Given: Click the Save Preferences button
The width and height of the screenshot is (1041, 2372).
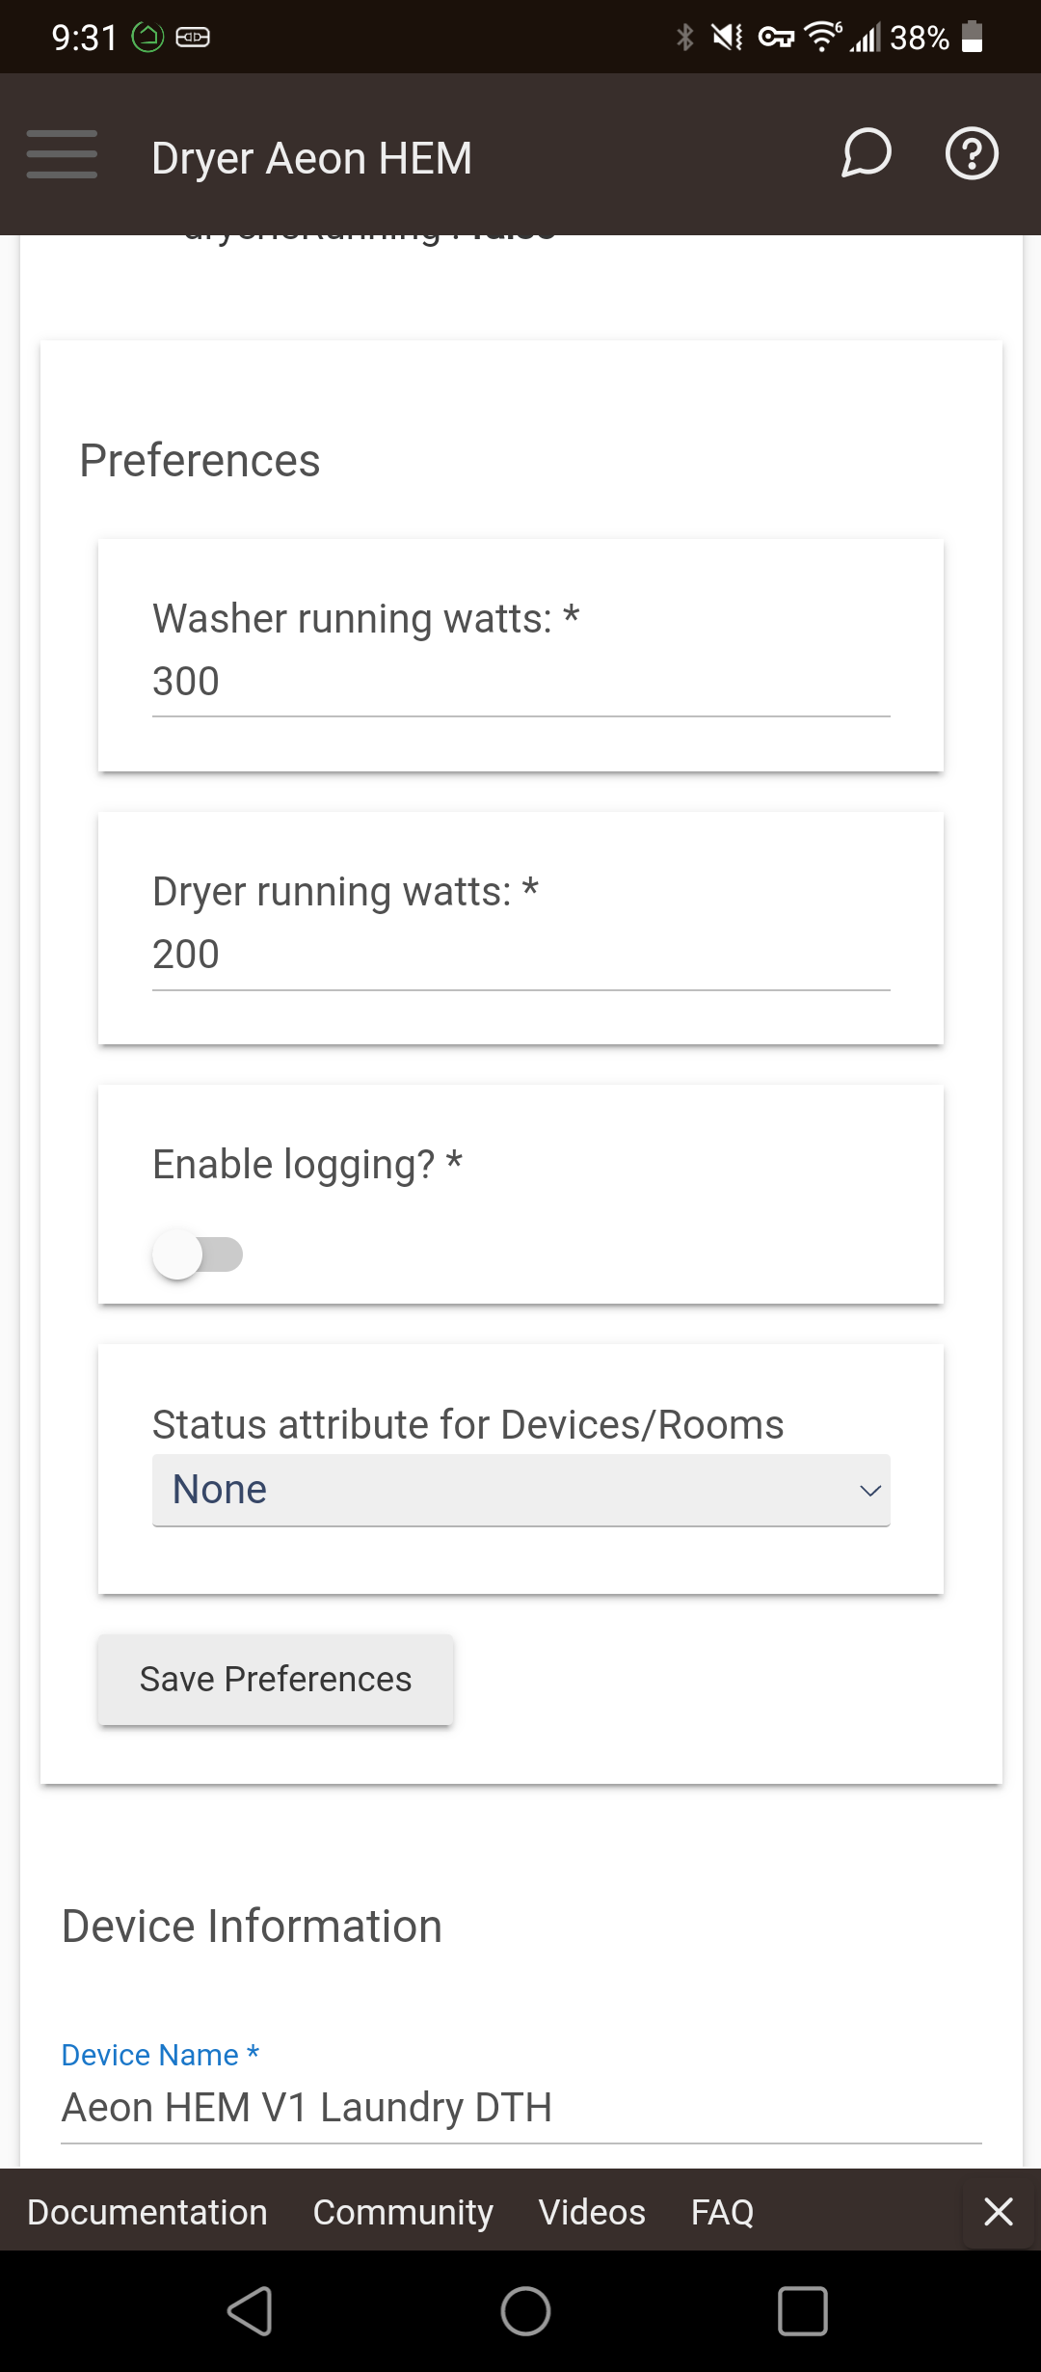Looking at the screenshot, I should (276, 1679).
